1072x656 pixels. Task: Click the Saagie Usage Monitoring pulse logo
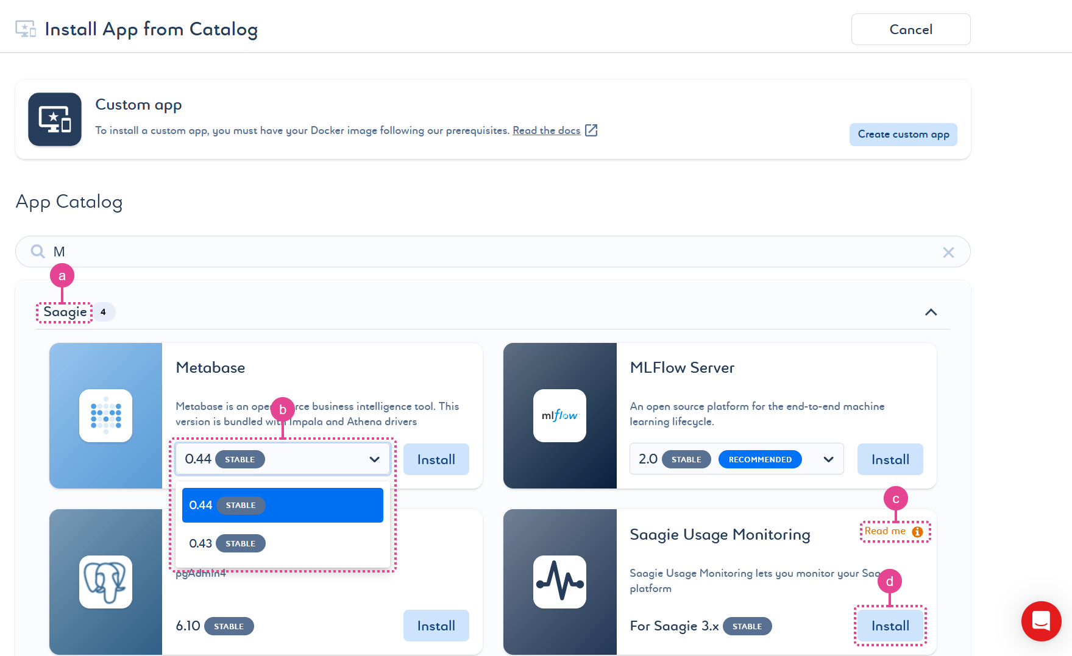click(559, 582)
